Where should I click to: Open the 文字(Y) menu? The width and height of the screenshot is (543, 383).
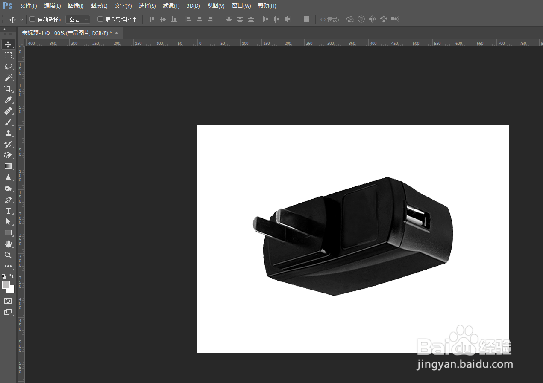(123, 6)
